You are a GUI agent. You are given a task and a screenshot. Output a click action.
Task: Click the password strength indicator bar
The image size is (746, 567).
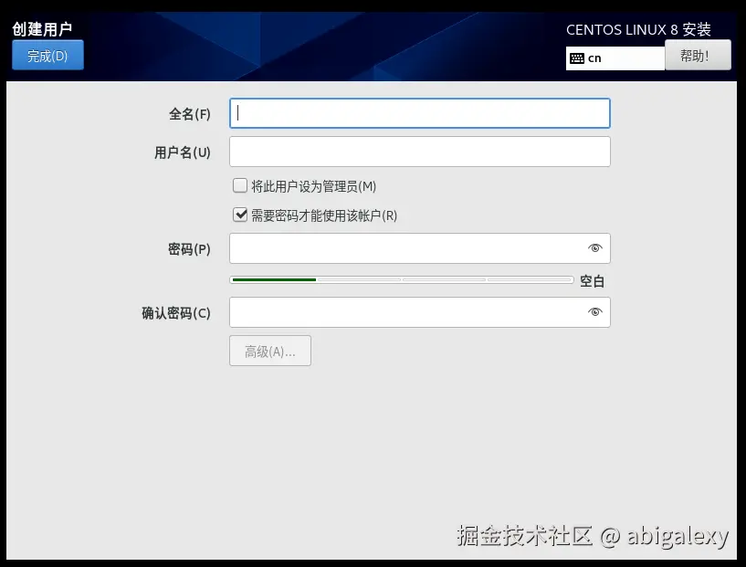click(x=402, y=279)
